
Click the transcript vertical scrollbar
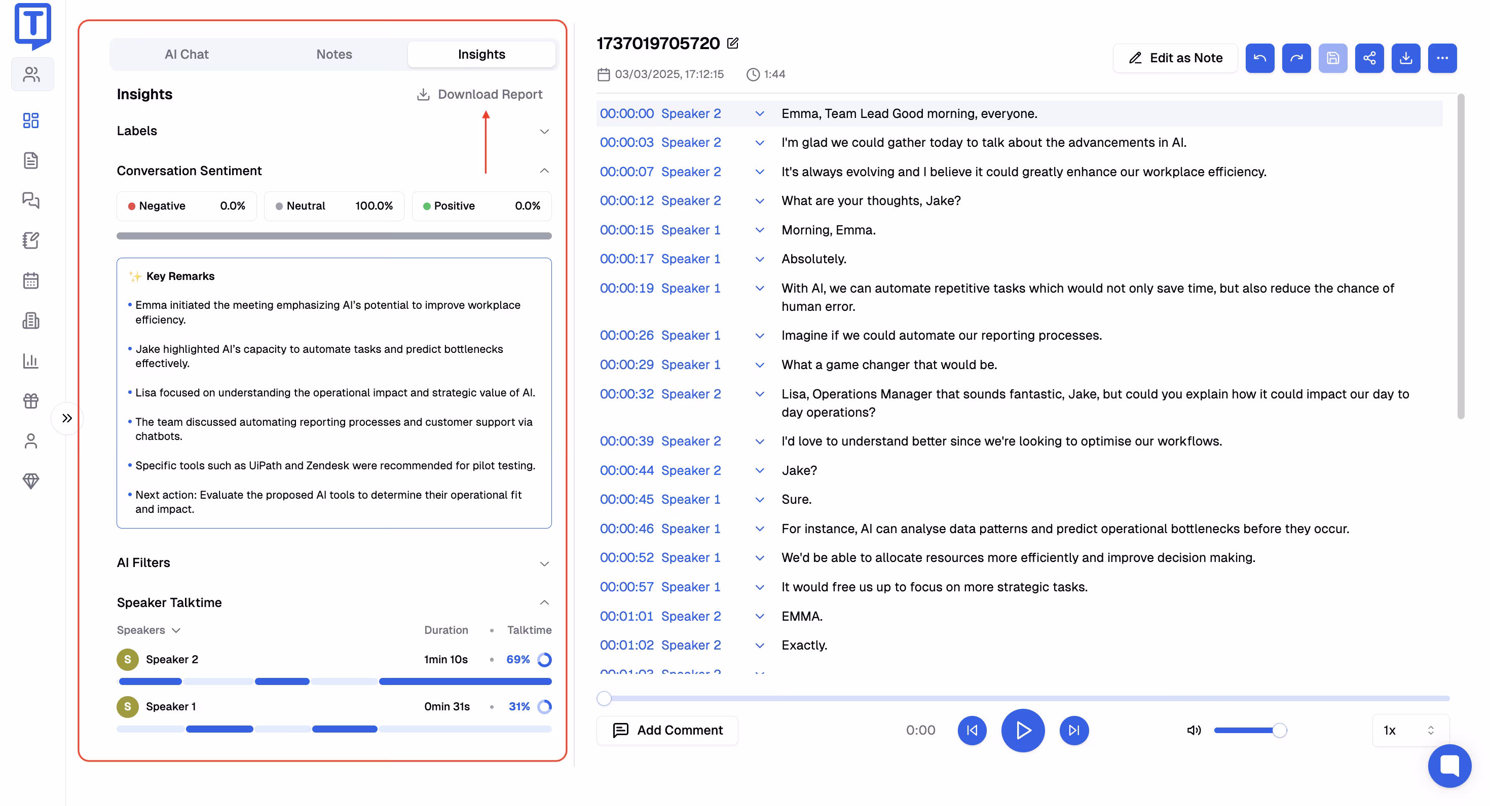(1461, 257)
